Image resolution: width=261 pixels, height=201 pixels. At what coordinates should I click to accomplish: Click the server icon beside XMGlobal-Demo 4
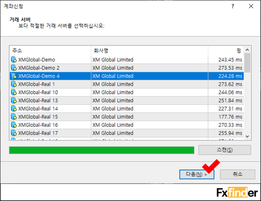[14, 76]
